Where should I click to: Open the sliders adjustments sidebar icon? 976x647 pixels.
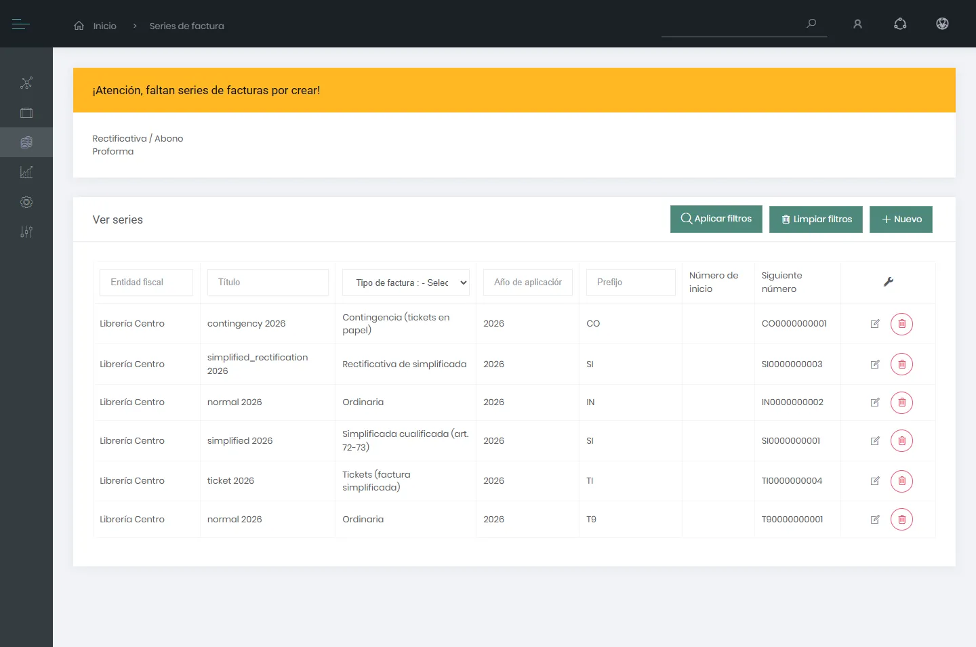(x=26, y=232)
